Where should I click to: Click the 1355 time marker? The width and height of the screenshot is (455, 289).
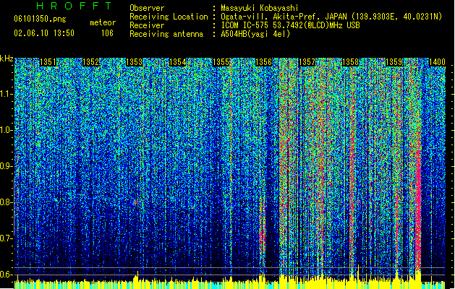(x=221, y=62)
